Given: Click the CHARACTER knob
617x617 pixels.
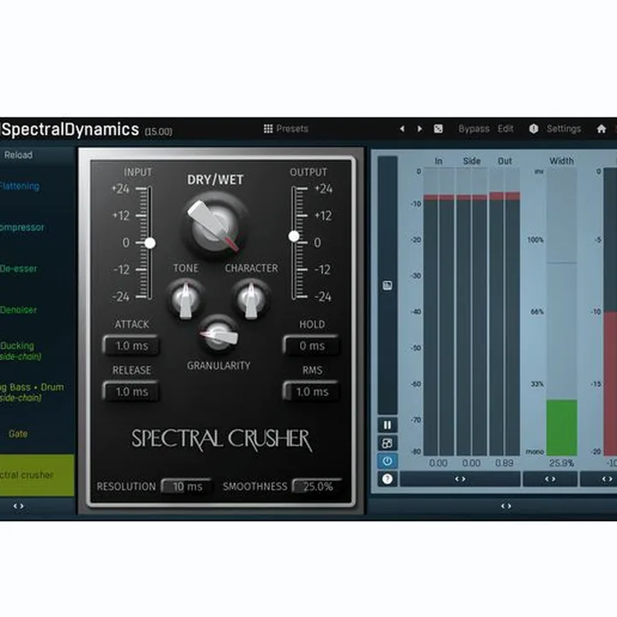Looking at the screenshot, I should point(251,299).
